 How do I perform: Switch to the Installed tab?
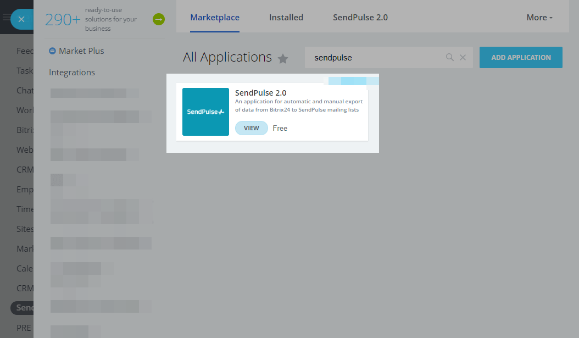pos(286,18)
